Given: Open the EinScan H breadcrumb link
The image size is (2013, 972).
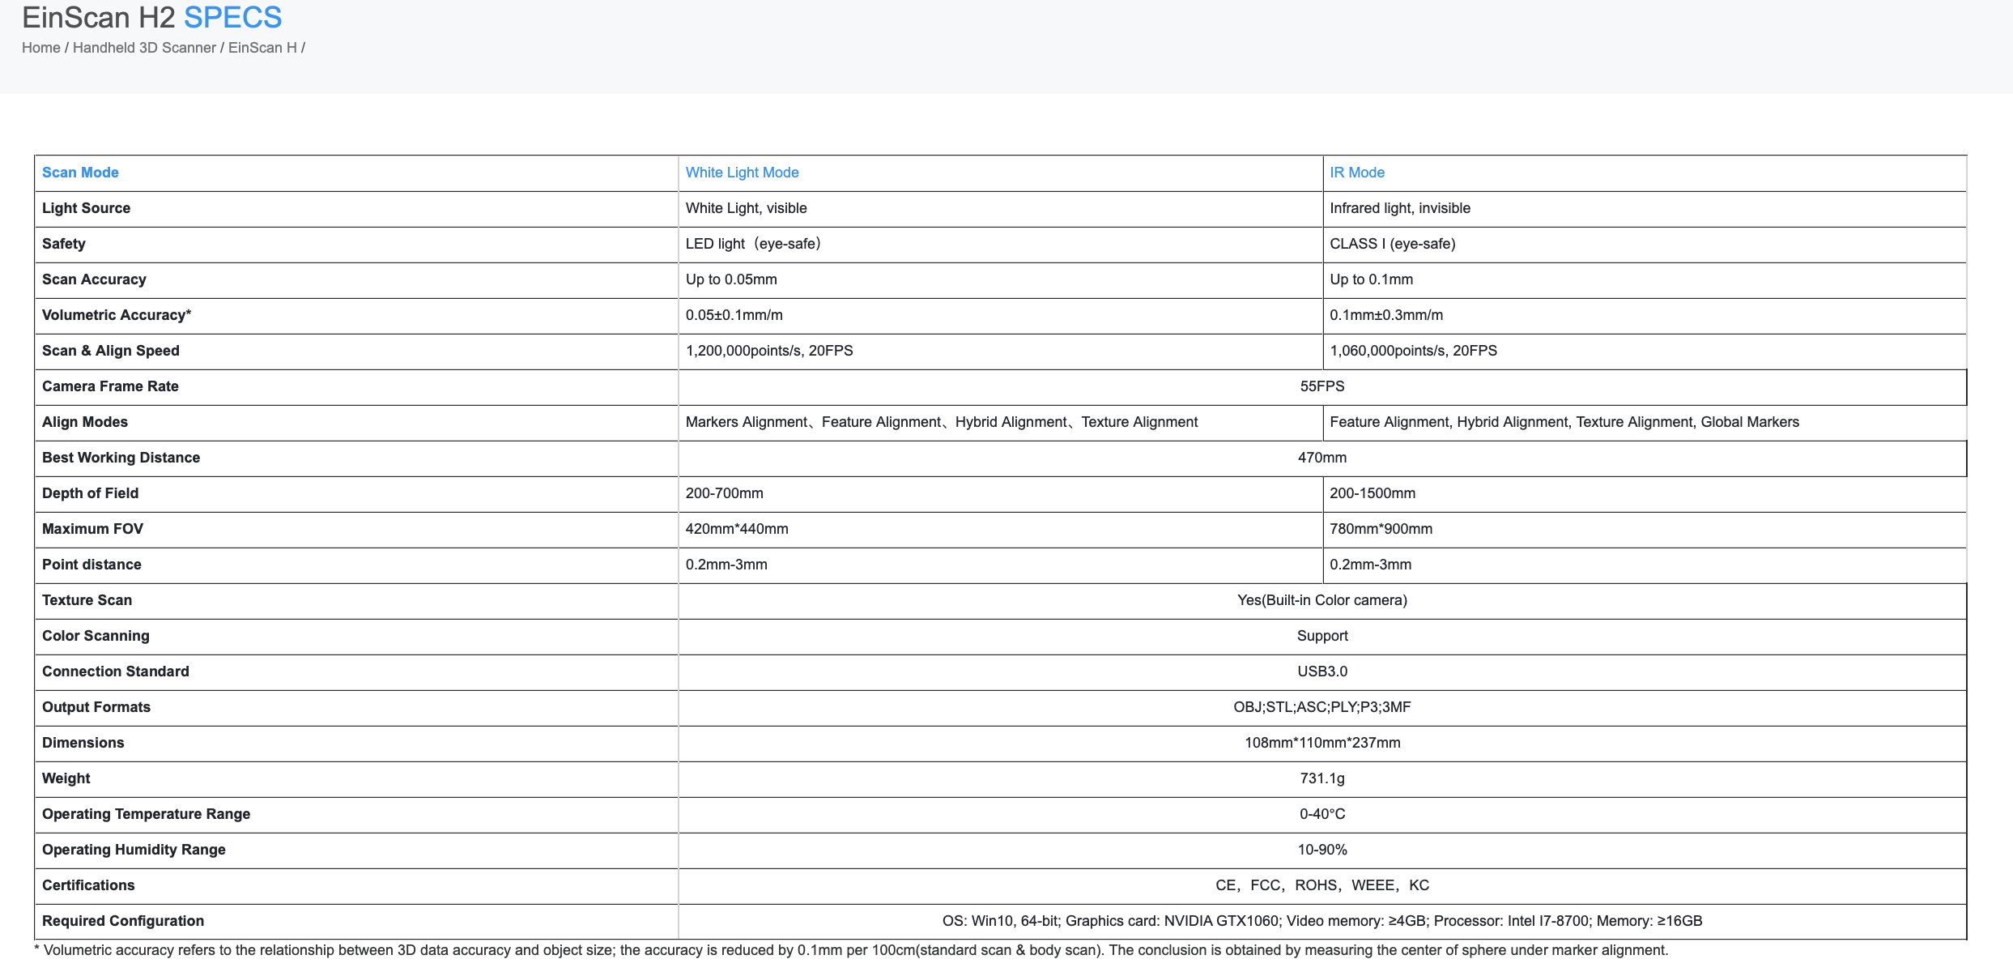Looking at the screenshot, I should [x=262, y=48].
